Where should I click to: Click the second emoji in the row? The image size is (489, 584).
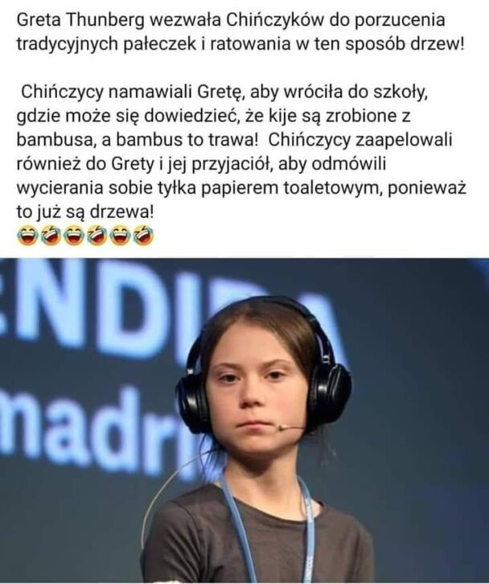click(x=51, y=235)
